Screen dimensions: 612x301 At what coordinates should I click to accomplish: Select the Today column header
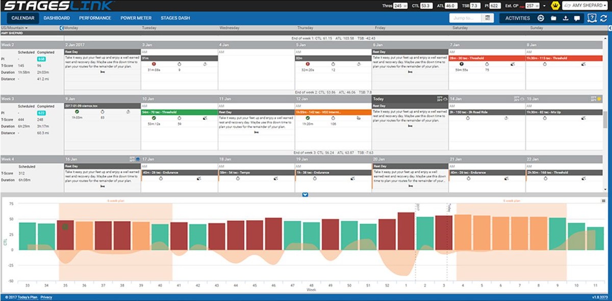click(410, 98)
